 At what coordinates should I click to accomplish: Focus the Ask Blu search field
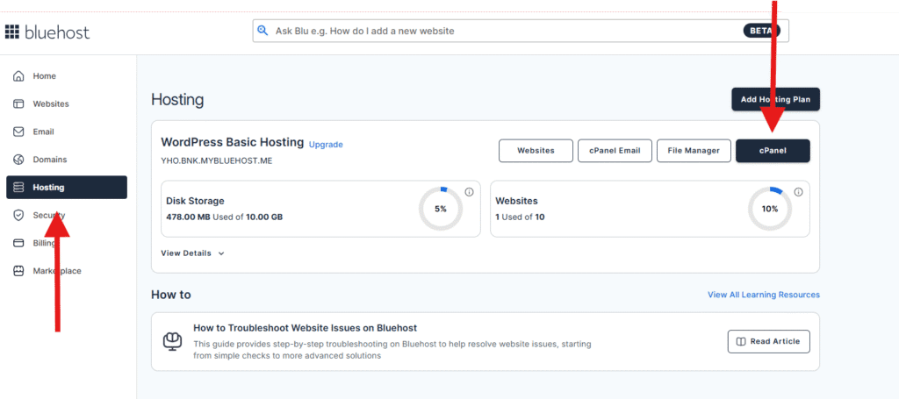(x=521, y=31)
